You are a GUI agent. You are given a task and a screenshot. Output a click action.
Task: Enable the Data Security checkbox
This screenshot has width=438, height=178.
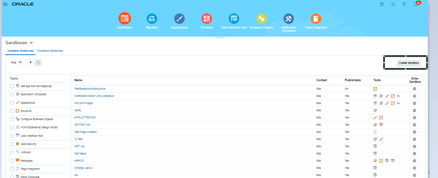coord(12,144)
